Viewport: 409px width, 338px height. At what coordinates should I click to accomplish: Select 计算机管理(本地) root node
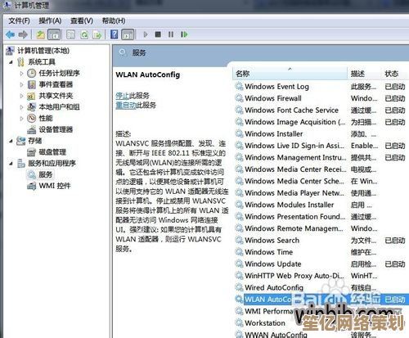[43, 51]
